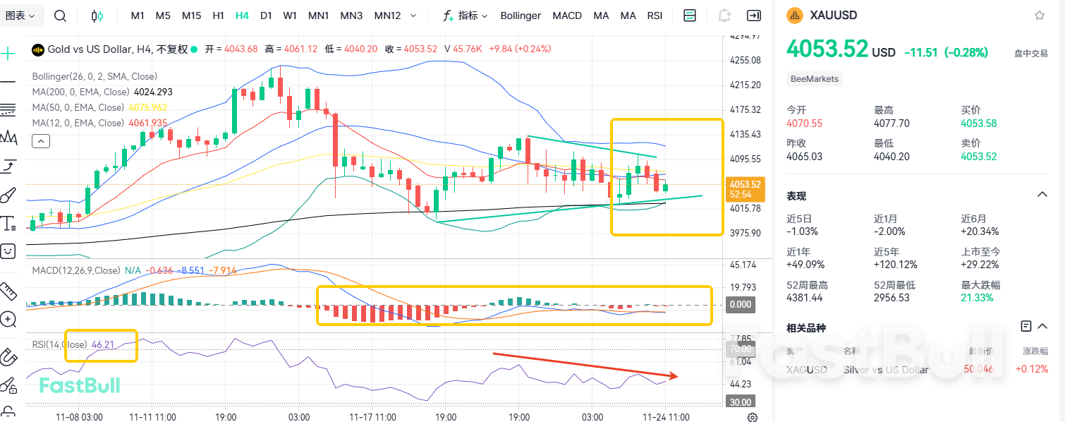Toggle the magnet snap mode
The image size is (1065, 422).
click(8, 356)
